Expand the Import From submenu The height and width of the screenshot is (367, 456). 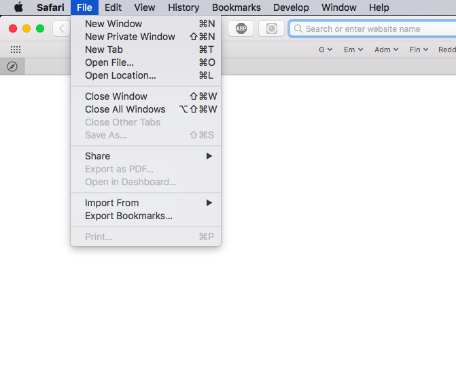point(145,203)
